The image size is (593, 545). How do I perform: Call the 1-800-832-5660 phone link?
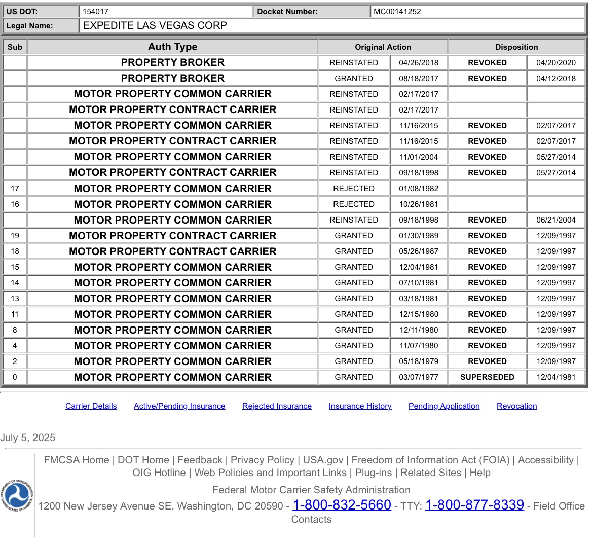point(342,505)
